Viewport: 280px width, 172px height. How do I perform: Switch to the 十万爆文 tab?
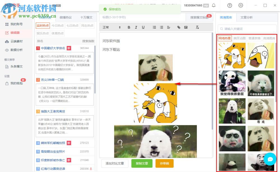coord(86,17)
